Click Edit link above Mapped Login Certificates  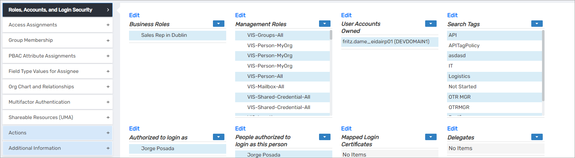346,129
